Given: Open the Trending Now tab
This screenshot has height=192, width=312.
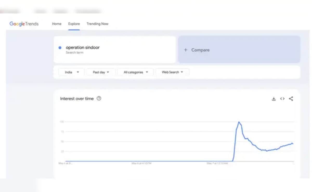Looking at the screenshot, I should click(97, 24).
